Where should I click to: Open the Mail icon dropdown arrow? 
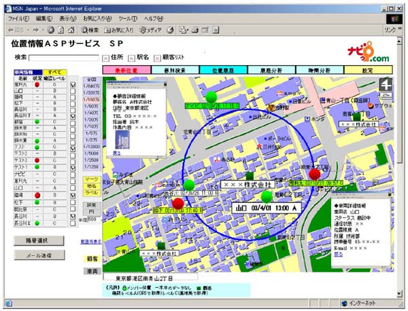pyautogui.click(x=188, y=30)
